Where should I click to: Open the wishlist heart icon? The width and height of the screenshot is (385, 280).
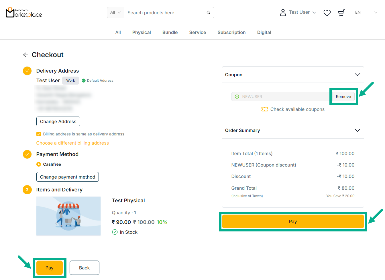[327, 13]
